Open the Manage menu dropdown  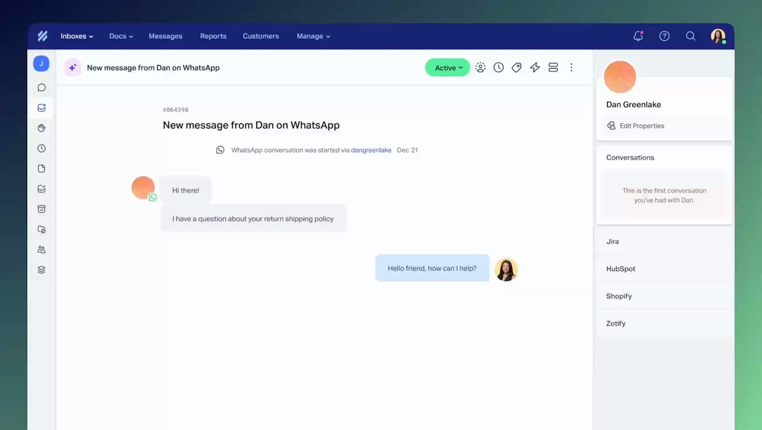(313, 36)
